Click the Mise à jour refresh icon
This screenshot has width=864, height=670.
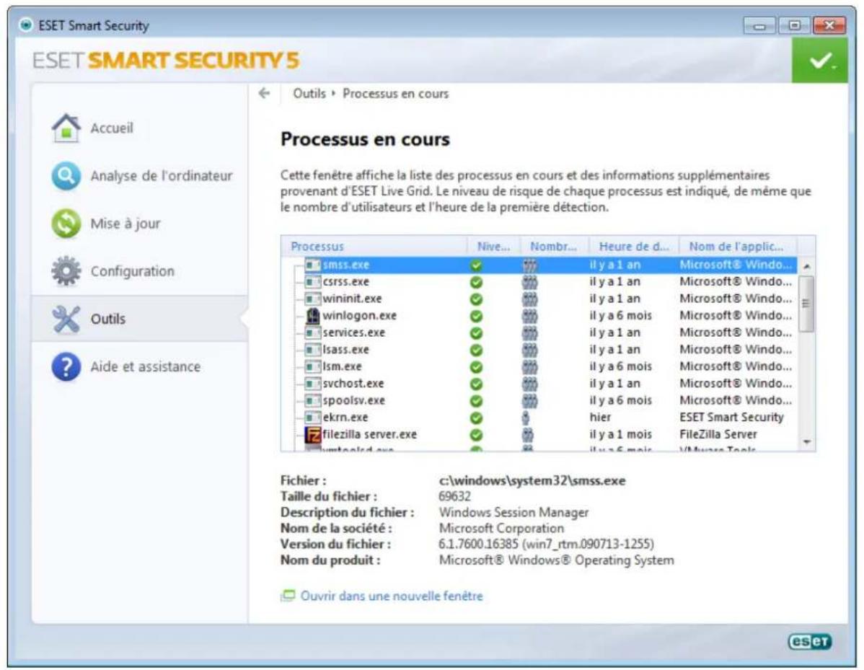click(66, 224)
